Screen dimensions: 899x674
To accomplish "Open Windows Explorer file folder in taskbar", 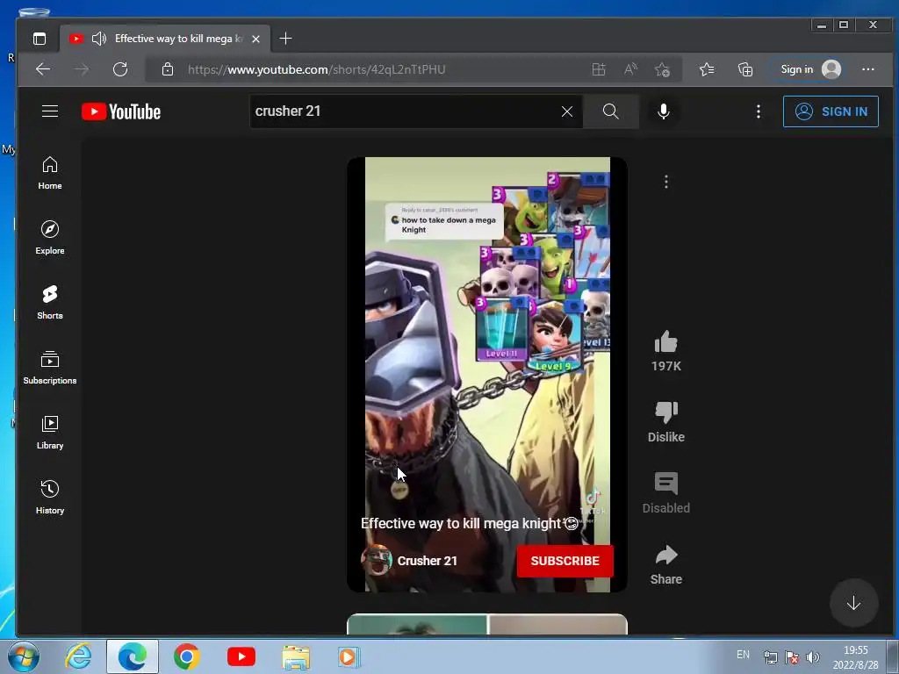I will tap(296, 656).
